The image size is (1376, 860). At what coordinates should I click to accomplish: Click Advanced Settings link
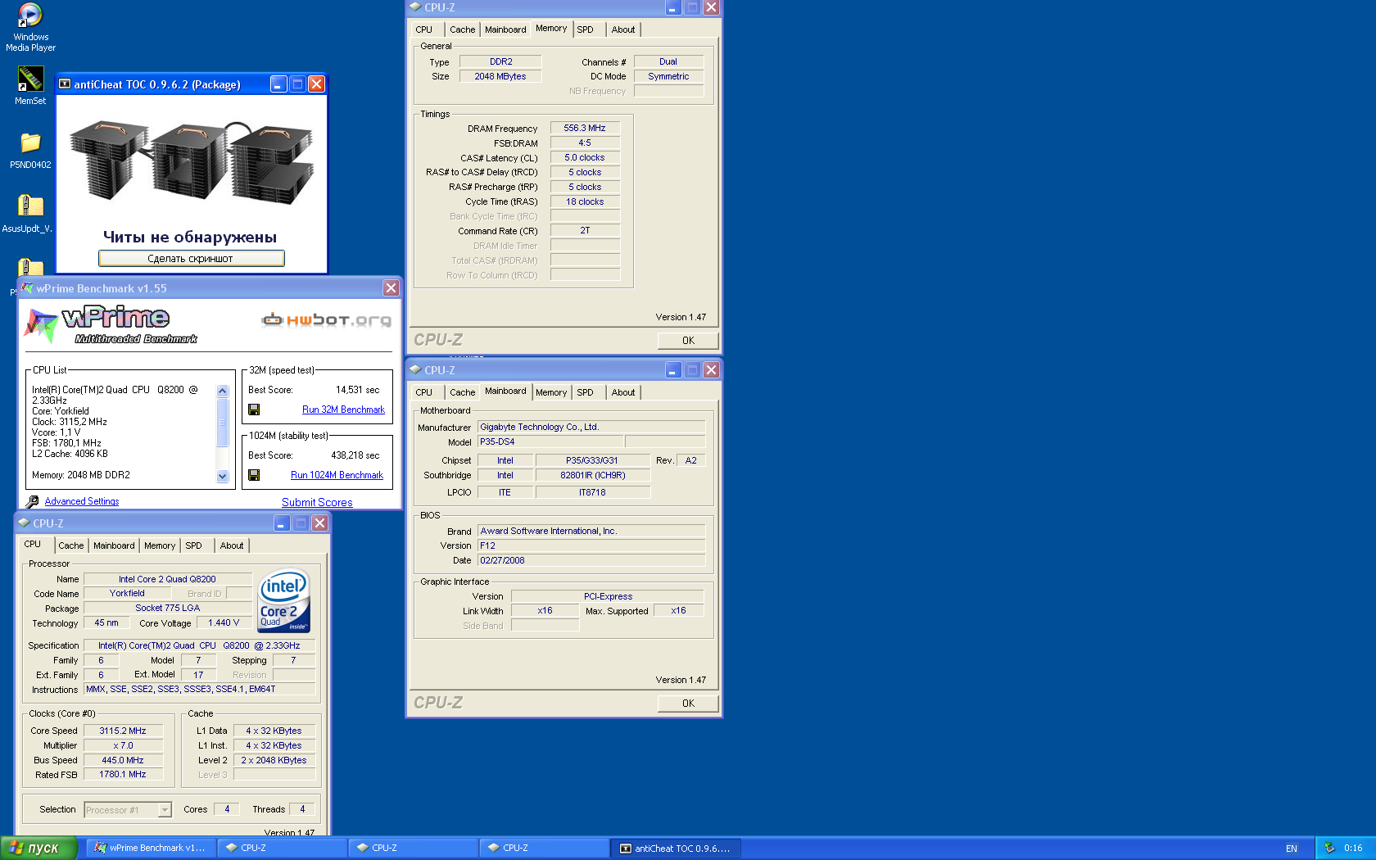(x=82, y=501)
